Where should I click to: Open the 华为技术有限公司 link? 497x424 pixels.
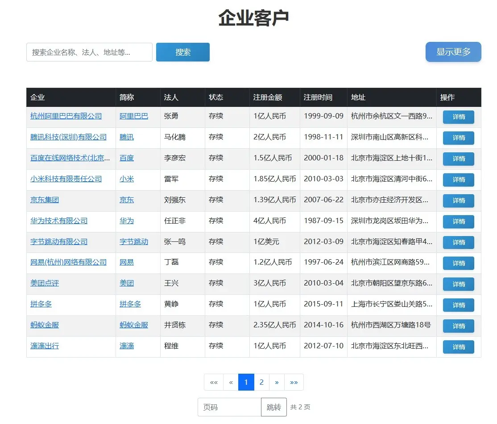click(59, 220)
